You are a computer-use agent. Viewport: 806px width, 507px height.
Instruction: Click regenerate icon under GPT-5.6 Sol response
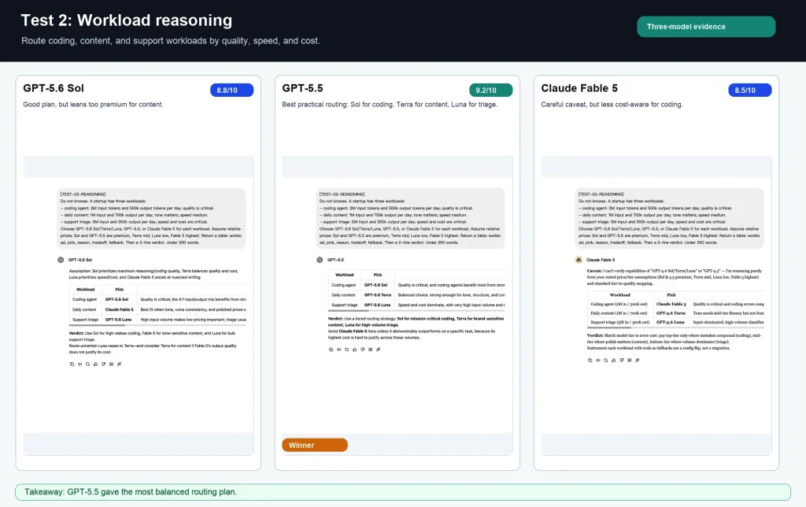(x=87, y=364)
